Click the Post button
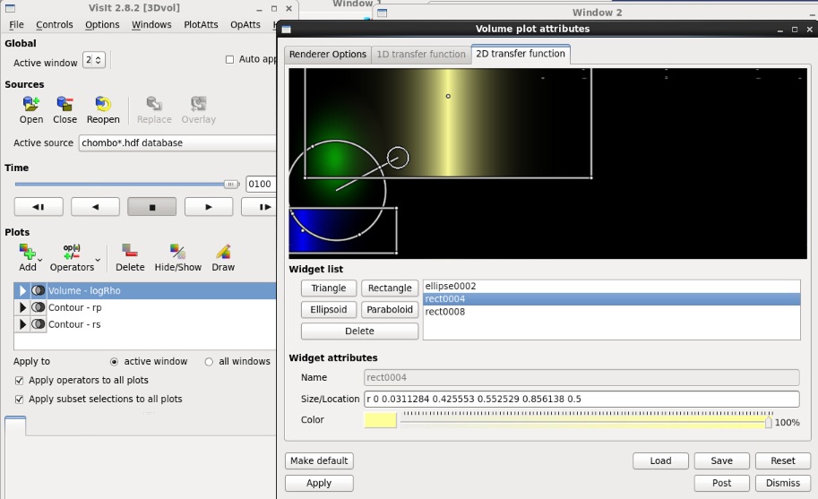Viewport: 818px width, 499px height. tap(721, 484)
